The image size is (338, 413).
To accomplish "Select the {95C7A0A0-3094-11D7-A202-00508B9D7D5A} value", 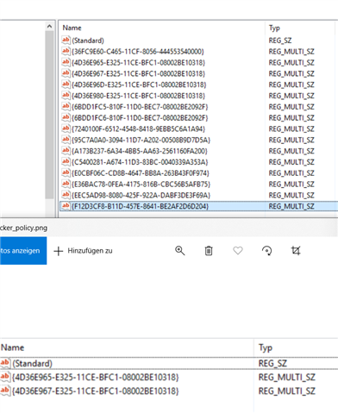I will click(x=141, y=140).
